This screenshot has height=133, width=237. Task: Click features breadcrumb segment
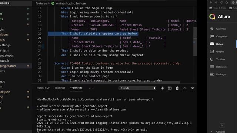(41, 3)
